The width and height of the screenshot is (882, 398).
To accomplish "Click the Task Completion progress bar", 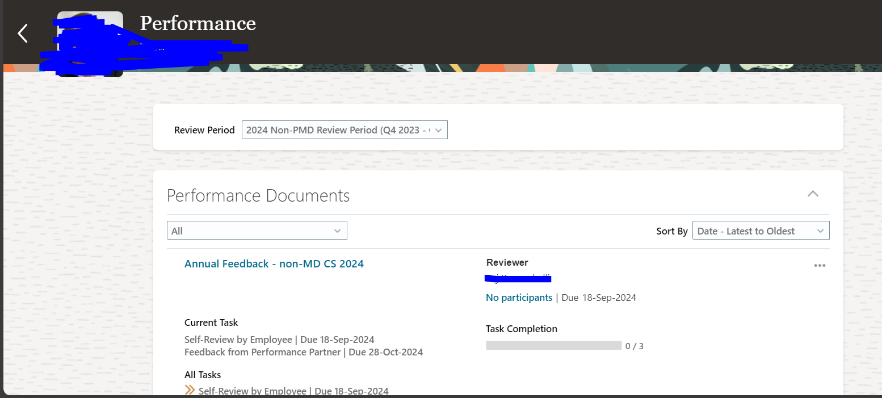I will (x=553, y=345).
